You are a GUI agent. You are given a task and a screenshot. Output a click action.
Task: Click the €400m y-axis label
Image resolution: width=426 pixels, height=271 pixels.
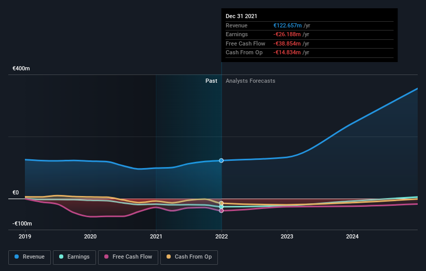pos(21,68)
